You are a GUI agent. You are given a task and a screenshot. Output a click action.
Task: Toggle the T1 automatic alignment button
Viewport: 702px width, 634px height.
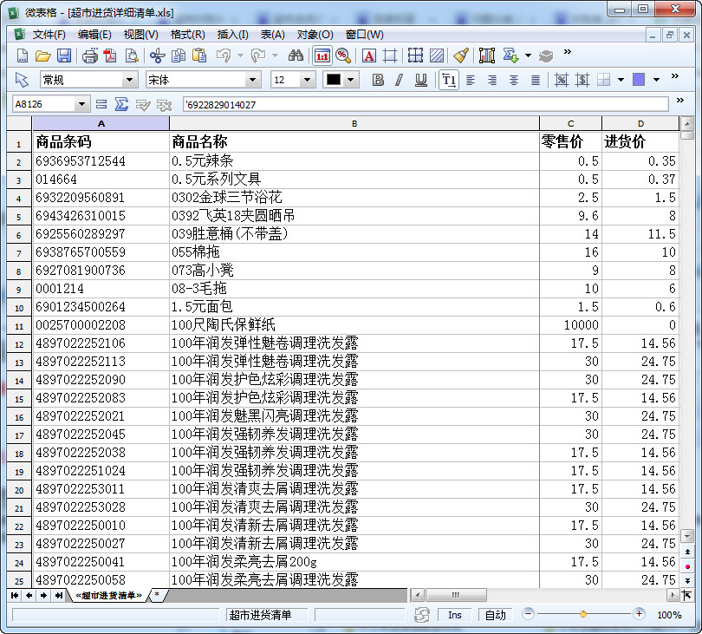click(x=449, y=80)
